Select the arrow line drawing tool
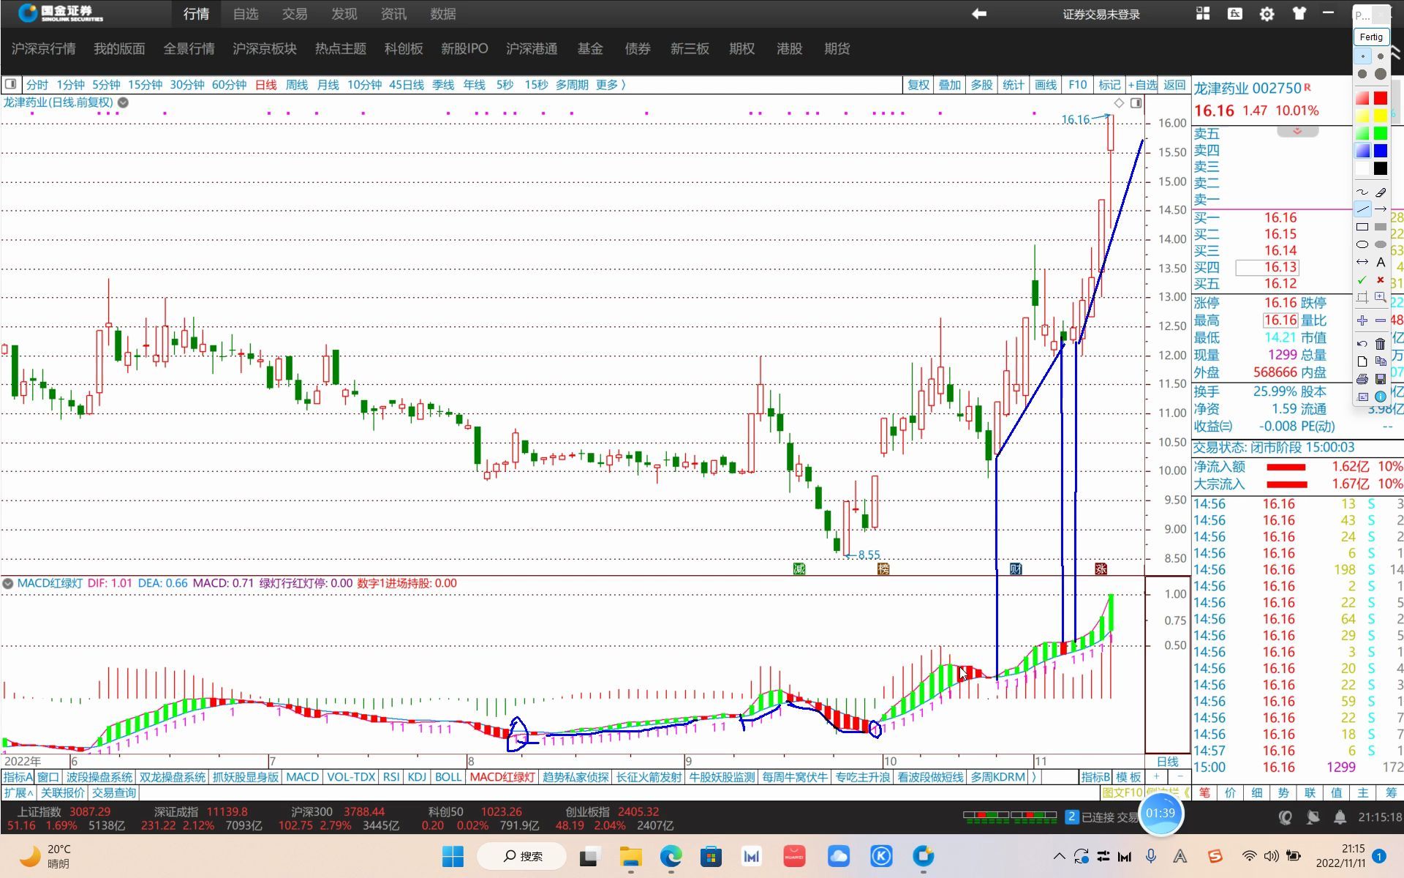1404x878 pixels. point(1380,209)
